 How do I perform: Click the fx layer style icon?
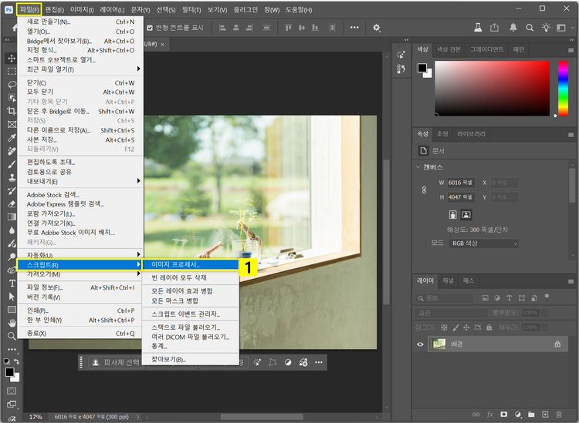click(x=489, y=415)
